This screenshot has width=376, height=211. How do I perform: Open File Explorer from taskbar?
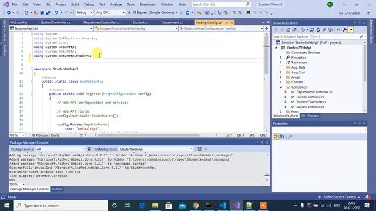pyautogui.click(x=155, y=206)
